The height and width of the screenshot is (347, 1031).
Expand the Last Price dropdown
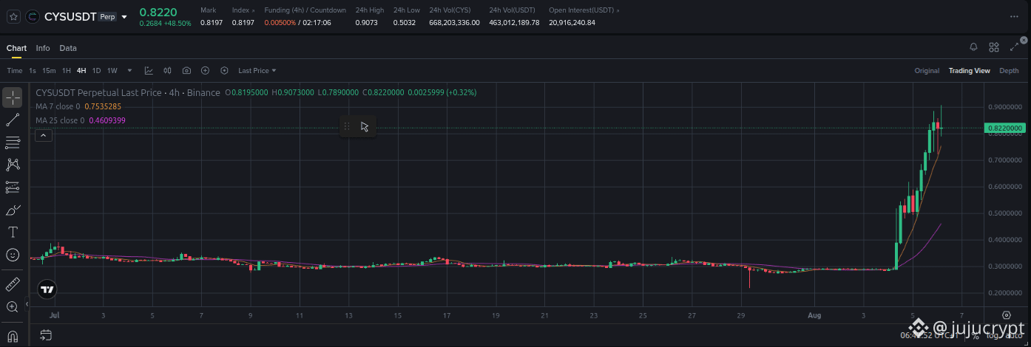[257, 71]
